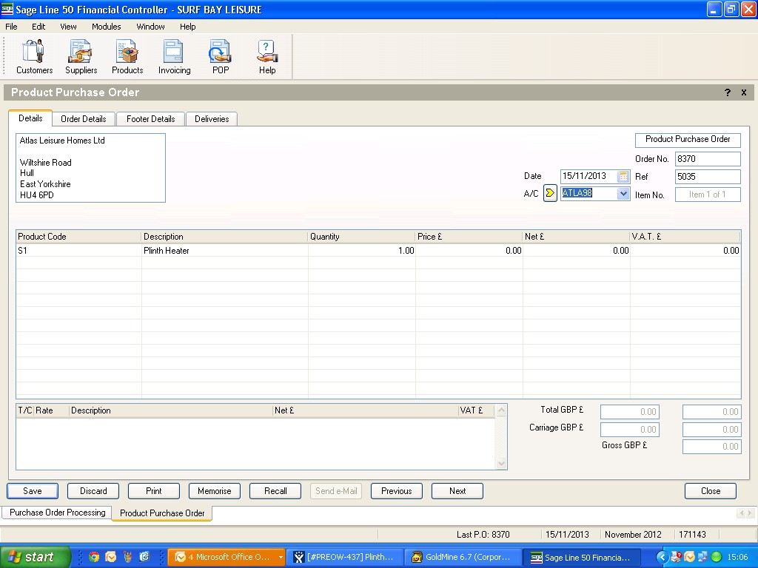Viewport: 758px width, 568px height.
Task: Open the POP purchase order icon
Action: point(221,57)
